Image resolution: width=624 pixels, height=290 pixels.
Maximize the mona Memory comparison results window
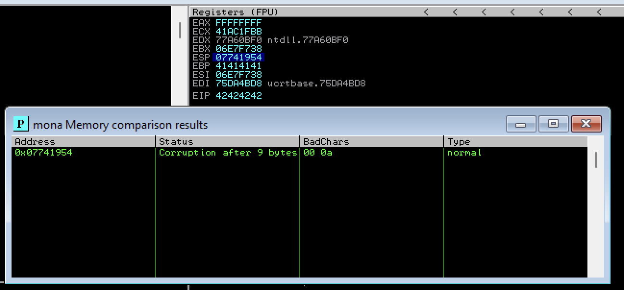(x=553, y=124)
